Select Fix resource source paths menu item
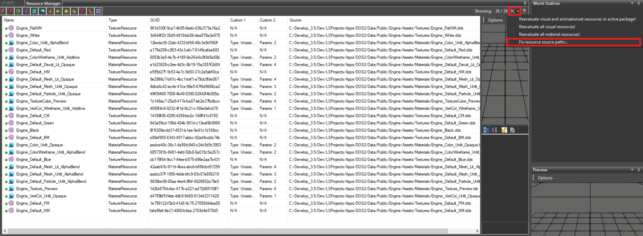643x236 pixels. (x=543, y=42)
